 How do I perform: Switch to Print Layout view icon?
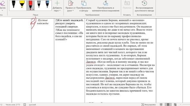point(168,105)
